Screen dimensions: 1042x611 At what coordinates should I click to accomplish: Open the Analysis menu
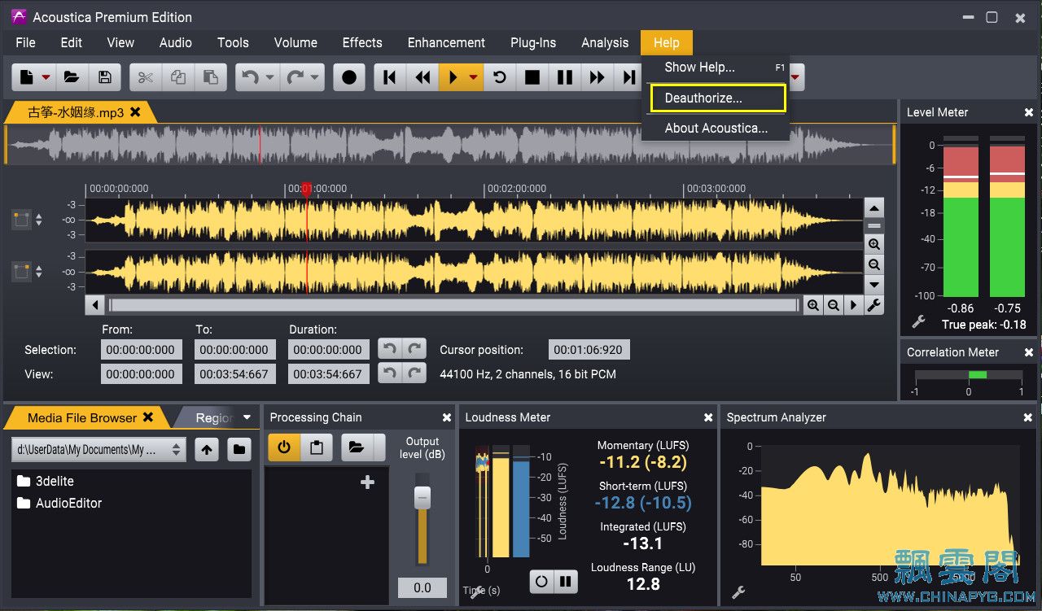[605, 42]
